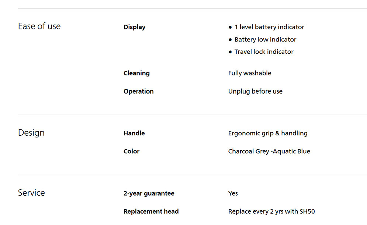Click the Handle specification label
This screenshot has height=225, width=367.
click(134, 133)
